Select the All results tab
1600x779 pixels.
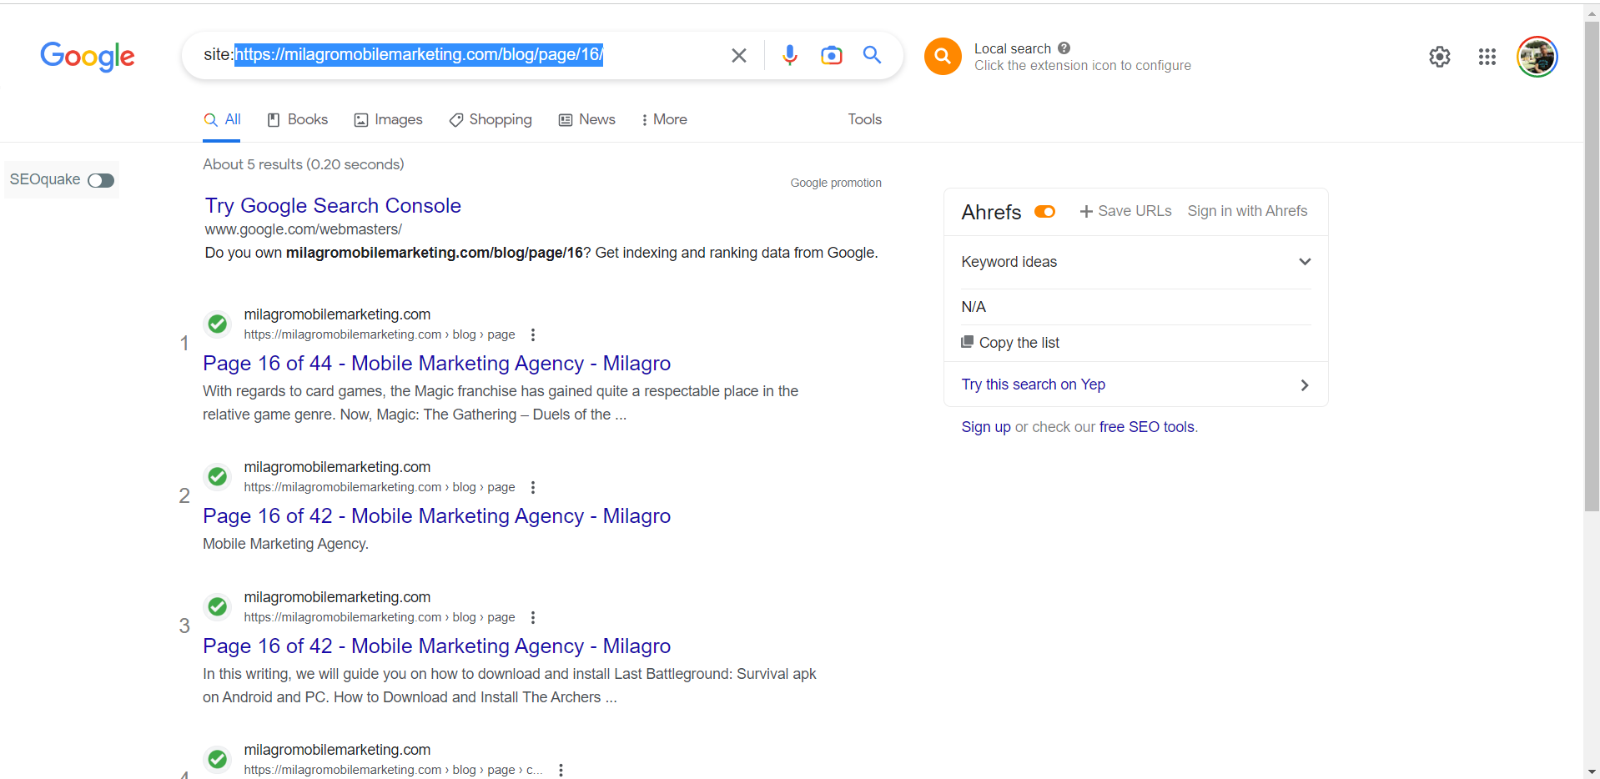222,119
